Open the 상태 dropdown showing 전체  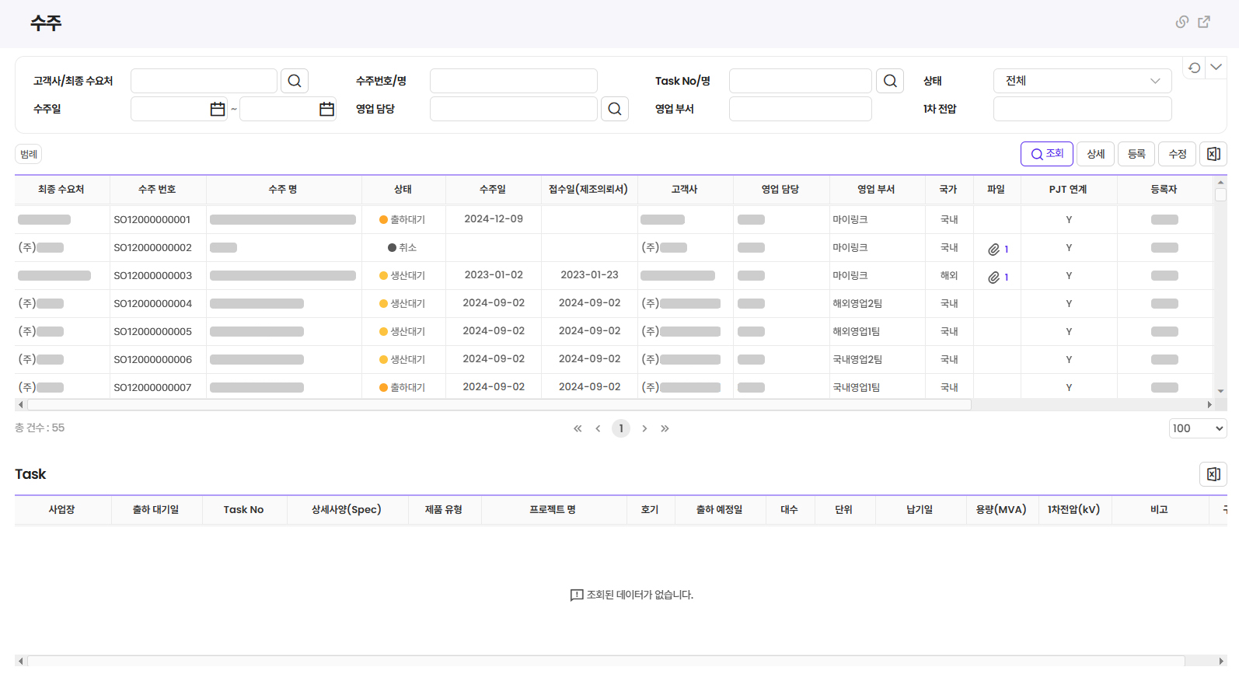tap(1082, 81)
